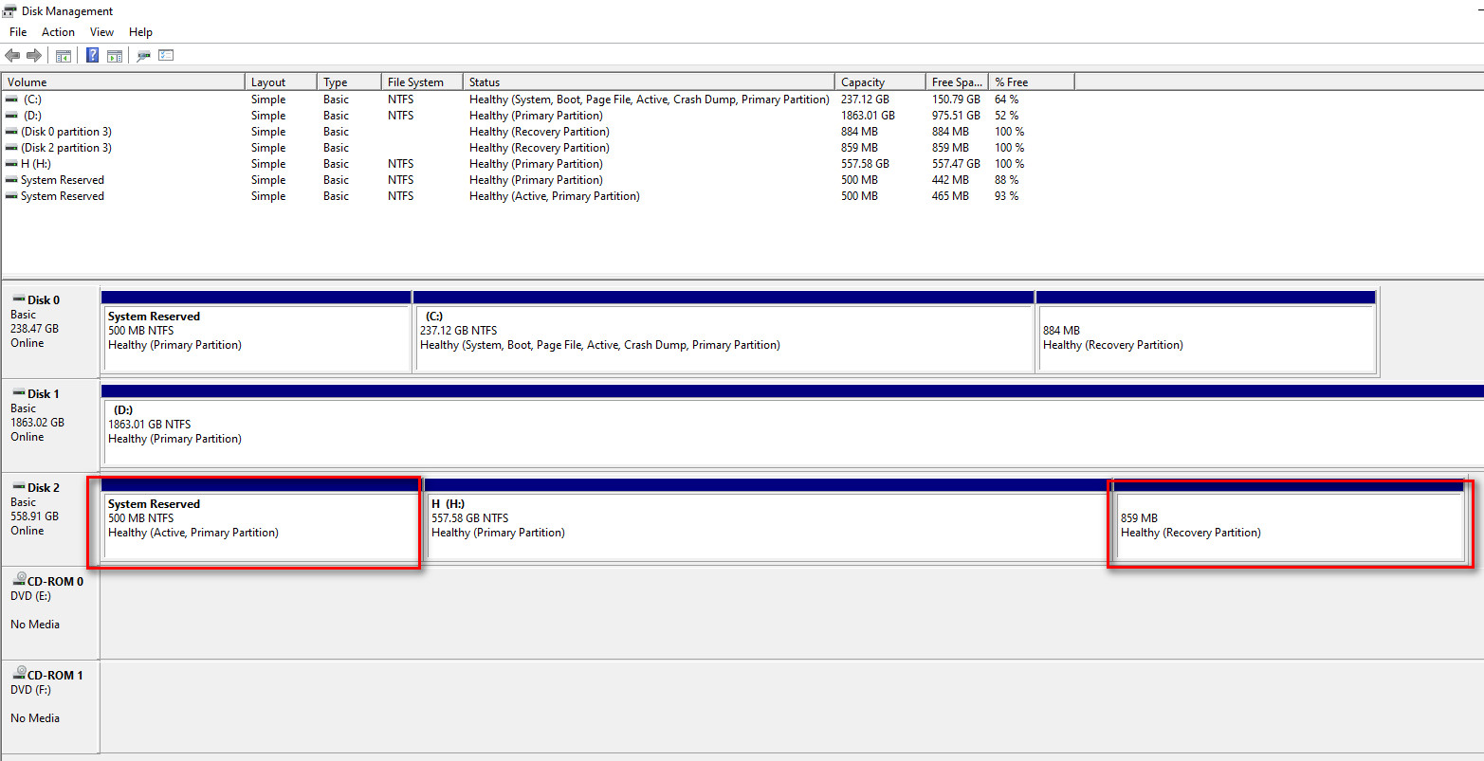Screen dimensions: 1484x761
Task: Open Help via blue question mark icon
Action: click(92, 56)
